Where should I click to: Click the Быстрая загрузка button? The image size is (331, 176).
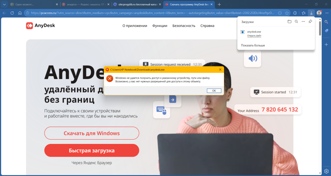92,151
